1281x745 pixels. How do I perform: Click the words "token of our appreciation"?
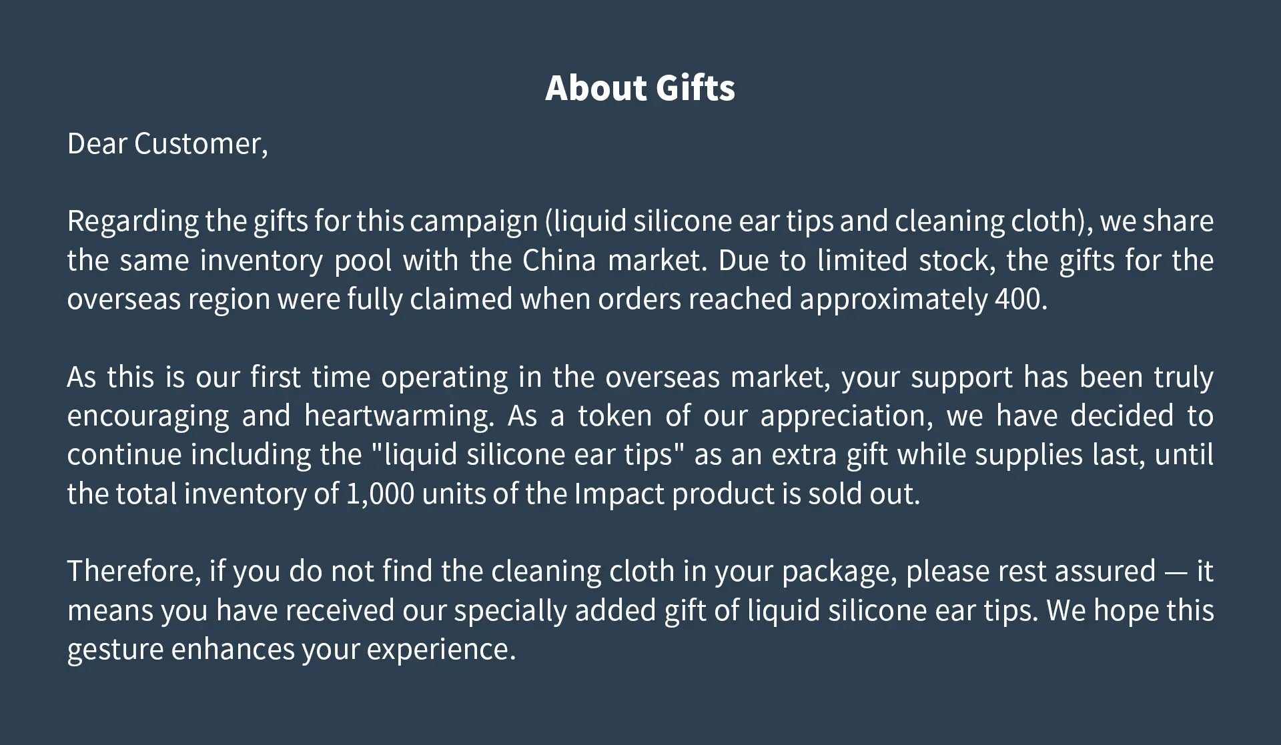click(755, 416)
